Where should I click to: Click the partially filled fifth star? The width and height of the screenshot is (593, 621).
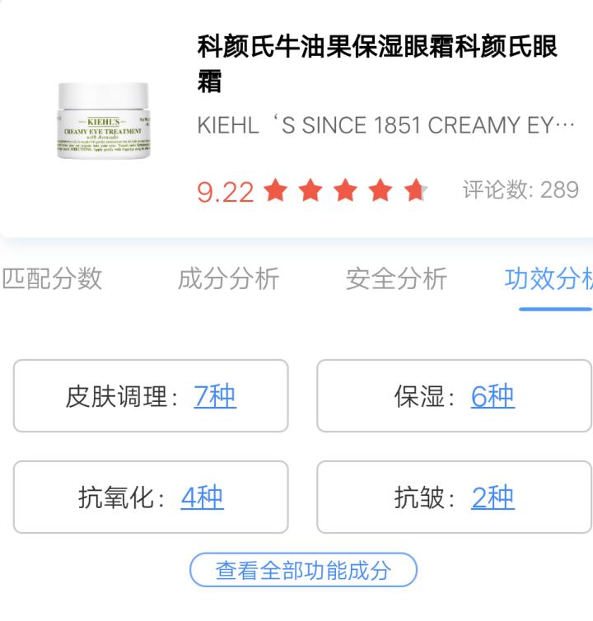tap(416, 190)
